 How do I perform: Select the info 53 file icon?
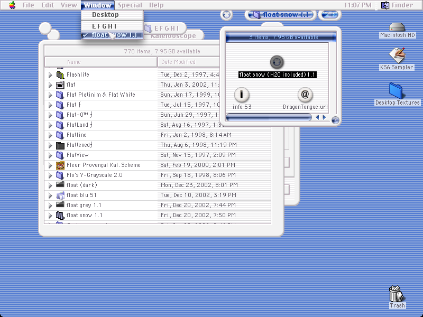tap(242, 95)
